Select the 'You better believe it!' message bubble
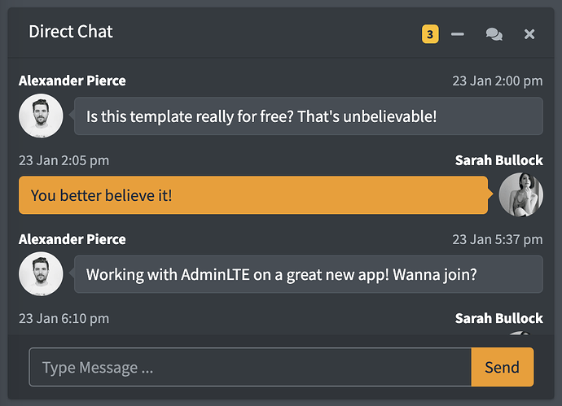The width and height of the screenshot is (562, 406). (x=252, y=195)
